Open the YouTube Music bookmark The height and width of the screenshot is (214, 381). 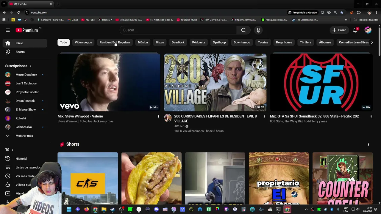pos(187,20)
